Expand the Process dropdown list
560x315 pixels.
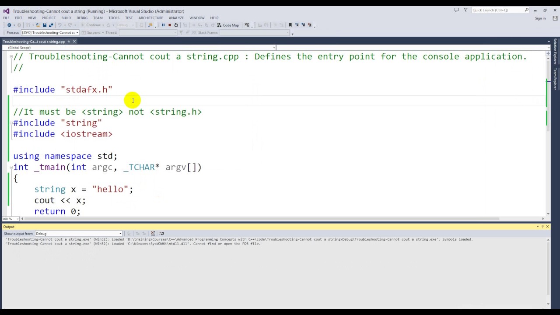click(x=77, y=33)
